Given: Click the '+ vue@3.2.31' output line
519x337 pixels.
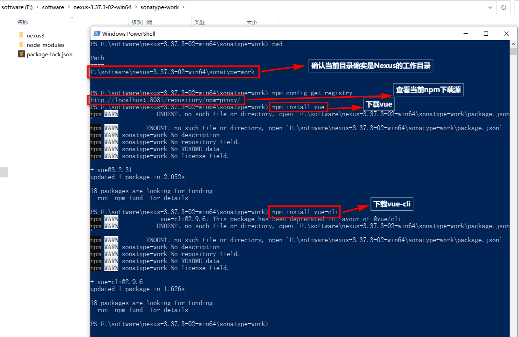Looking at the screenshot, I should point(111,170).
